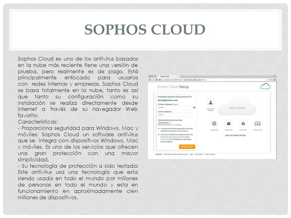
Task: Click the Remote Office briefcase icon
Action: click(229, 124)
